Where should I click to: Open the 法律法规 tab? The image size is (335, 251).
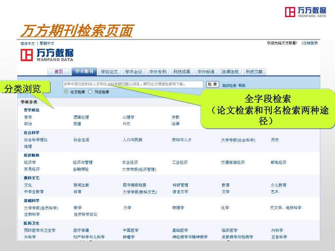[x=230, y=72]
